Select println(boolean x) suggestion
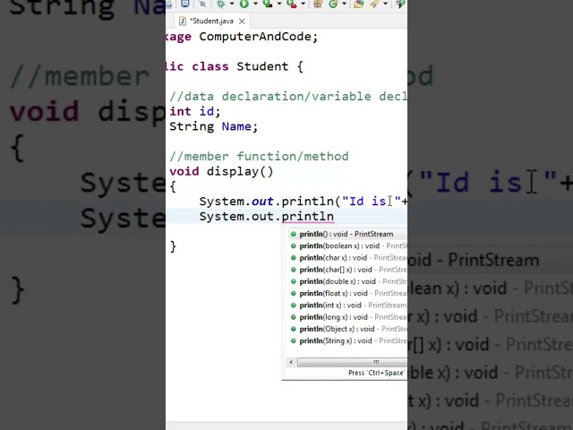 pos(347,246)
